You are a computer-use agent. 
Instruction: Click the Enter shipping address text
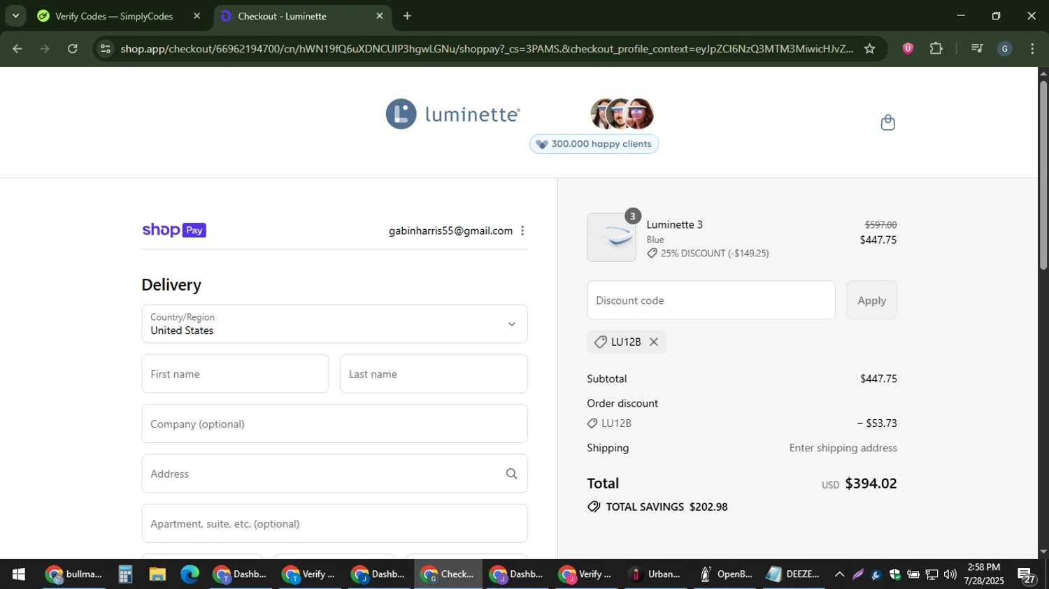843,448
